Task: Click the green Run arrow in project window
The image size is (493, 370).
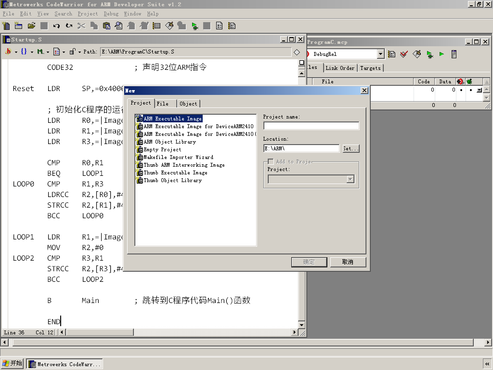Action: pyautogui.click(x=442, y=54)
